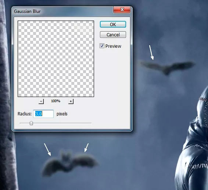
Task: Close the Gaussian Blur dialog
Action: tap(122, 10)
